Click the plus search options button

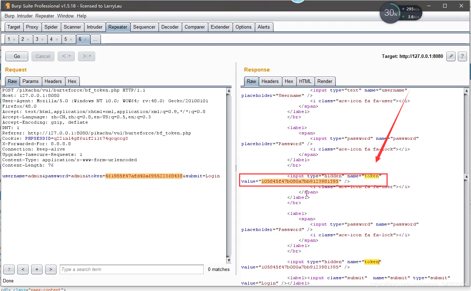(37, 269)
